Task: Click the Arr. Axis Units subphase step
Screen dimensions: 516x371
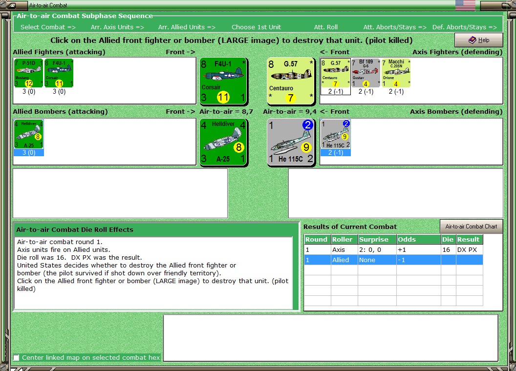Action: point(117,27)
